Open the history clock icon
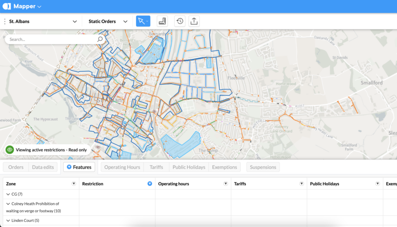This screenshot has width=397, height=227. [180, 21]
